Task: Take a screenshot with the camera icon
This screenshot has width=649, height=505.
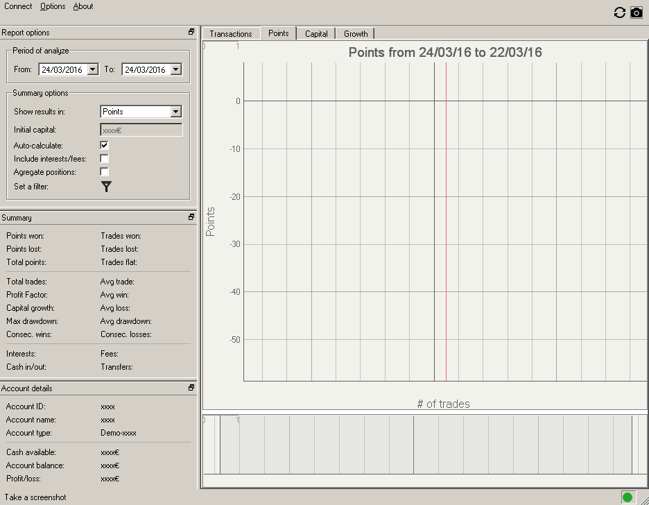Action: tap(636, 12)
